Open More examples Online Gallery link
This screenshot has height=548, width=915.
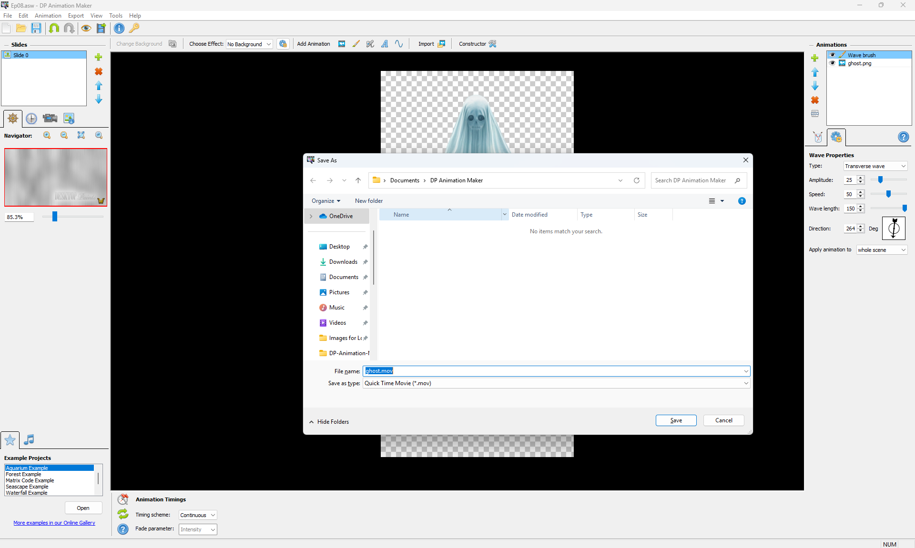tap(54, 523)
